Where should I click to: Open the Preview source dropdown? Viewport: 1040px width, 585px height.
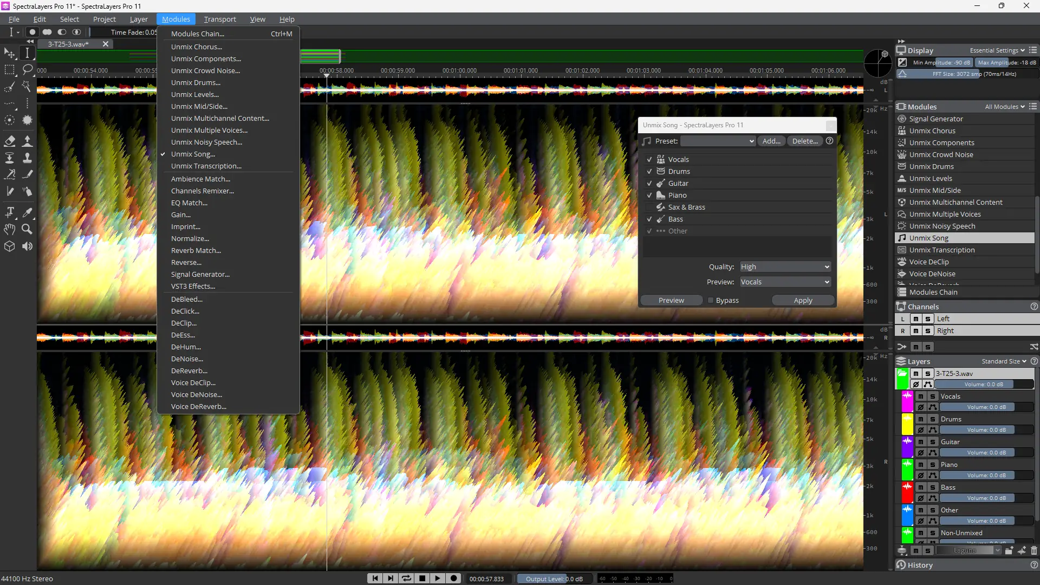point(785,282)
